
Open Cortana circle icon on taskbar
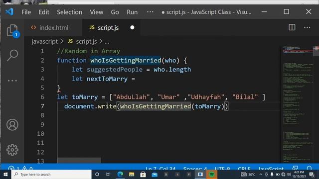[x=97, y=175]
